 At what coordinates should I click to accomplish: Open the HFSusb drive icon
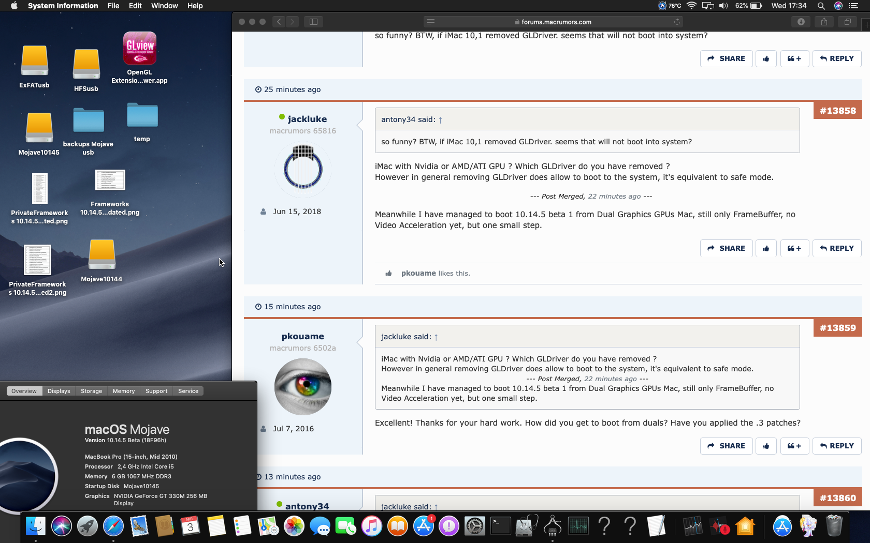coord(86,64)
